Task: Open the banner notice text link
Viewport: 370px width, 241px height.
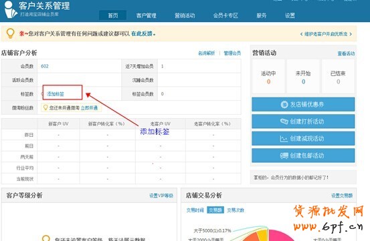Action: 326,34
